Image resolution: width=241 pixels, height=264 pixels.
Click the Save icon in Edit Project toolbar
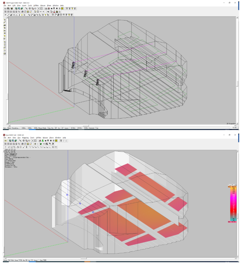point(11,9)
